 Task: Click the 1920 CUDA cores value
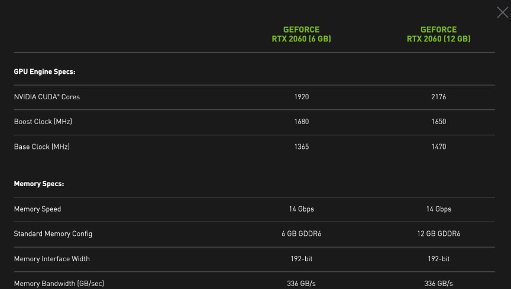(x=302, y=97)
